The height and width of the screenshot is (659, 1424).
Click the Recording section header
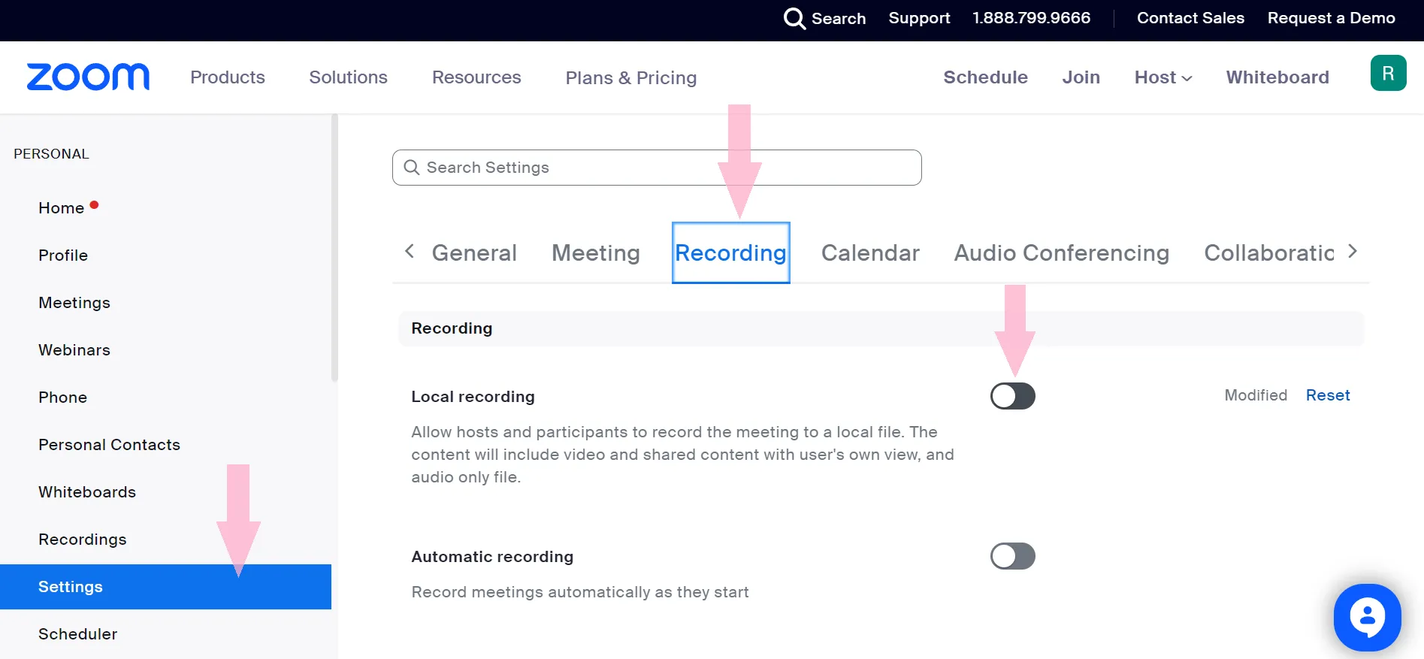[881, 328]
